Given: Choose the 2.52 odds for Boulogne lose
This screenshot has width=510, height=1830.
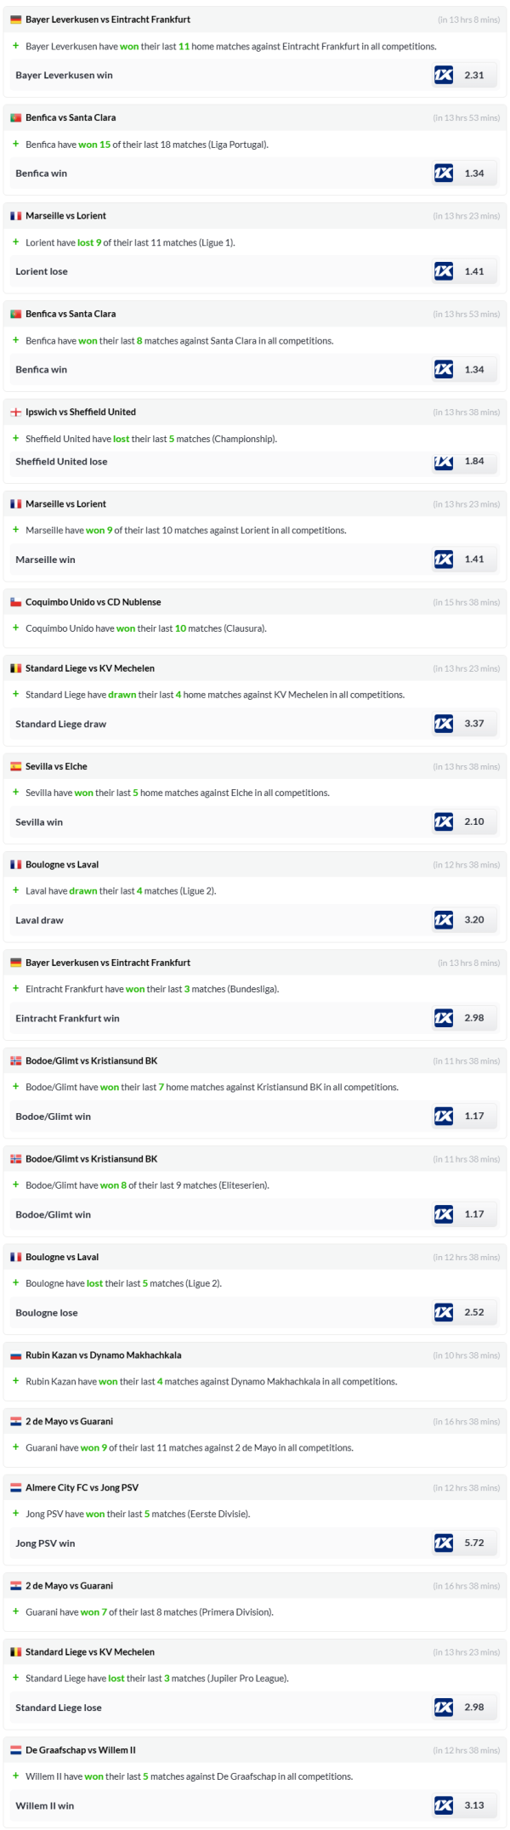Looking at the screenshot, I should point(473,1313).
